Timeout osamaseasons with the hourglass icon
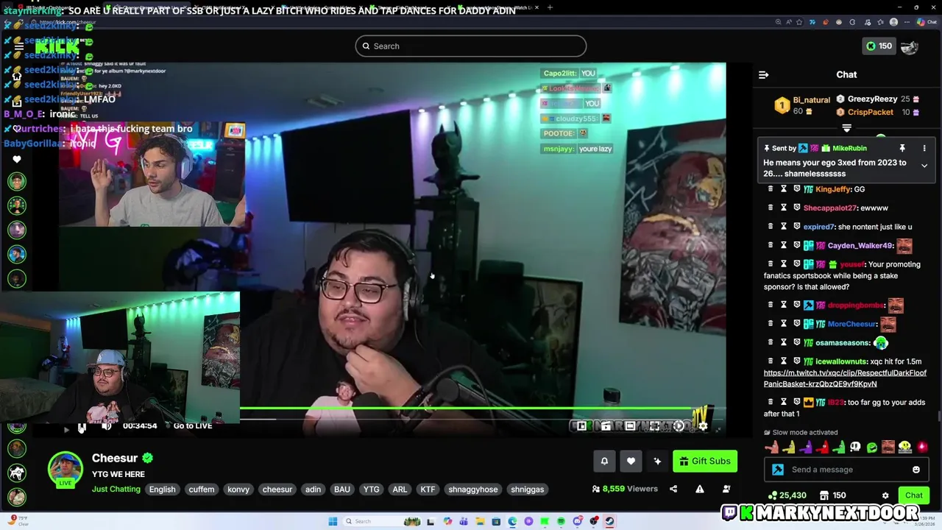The width and height of the screenshot is (942, 530). 784,342
